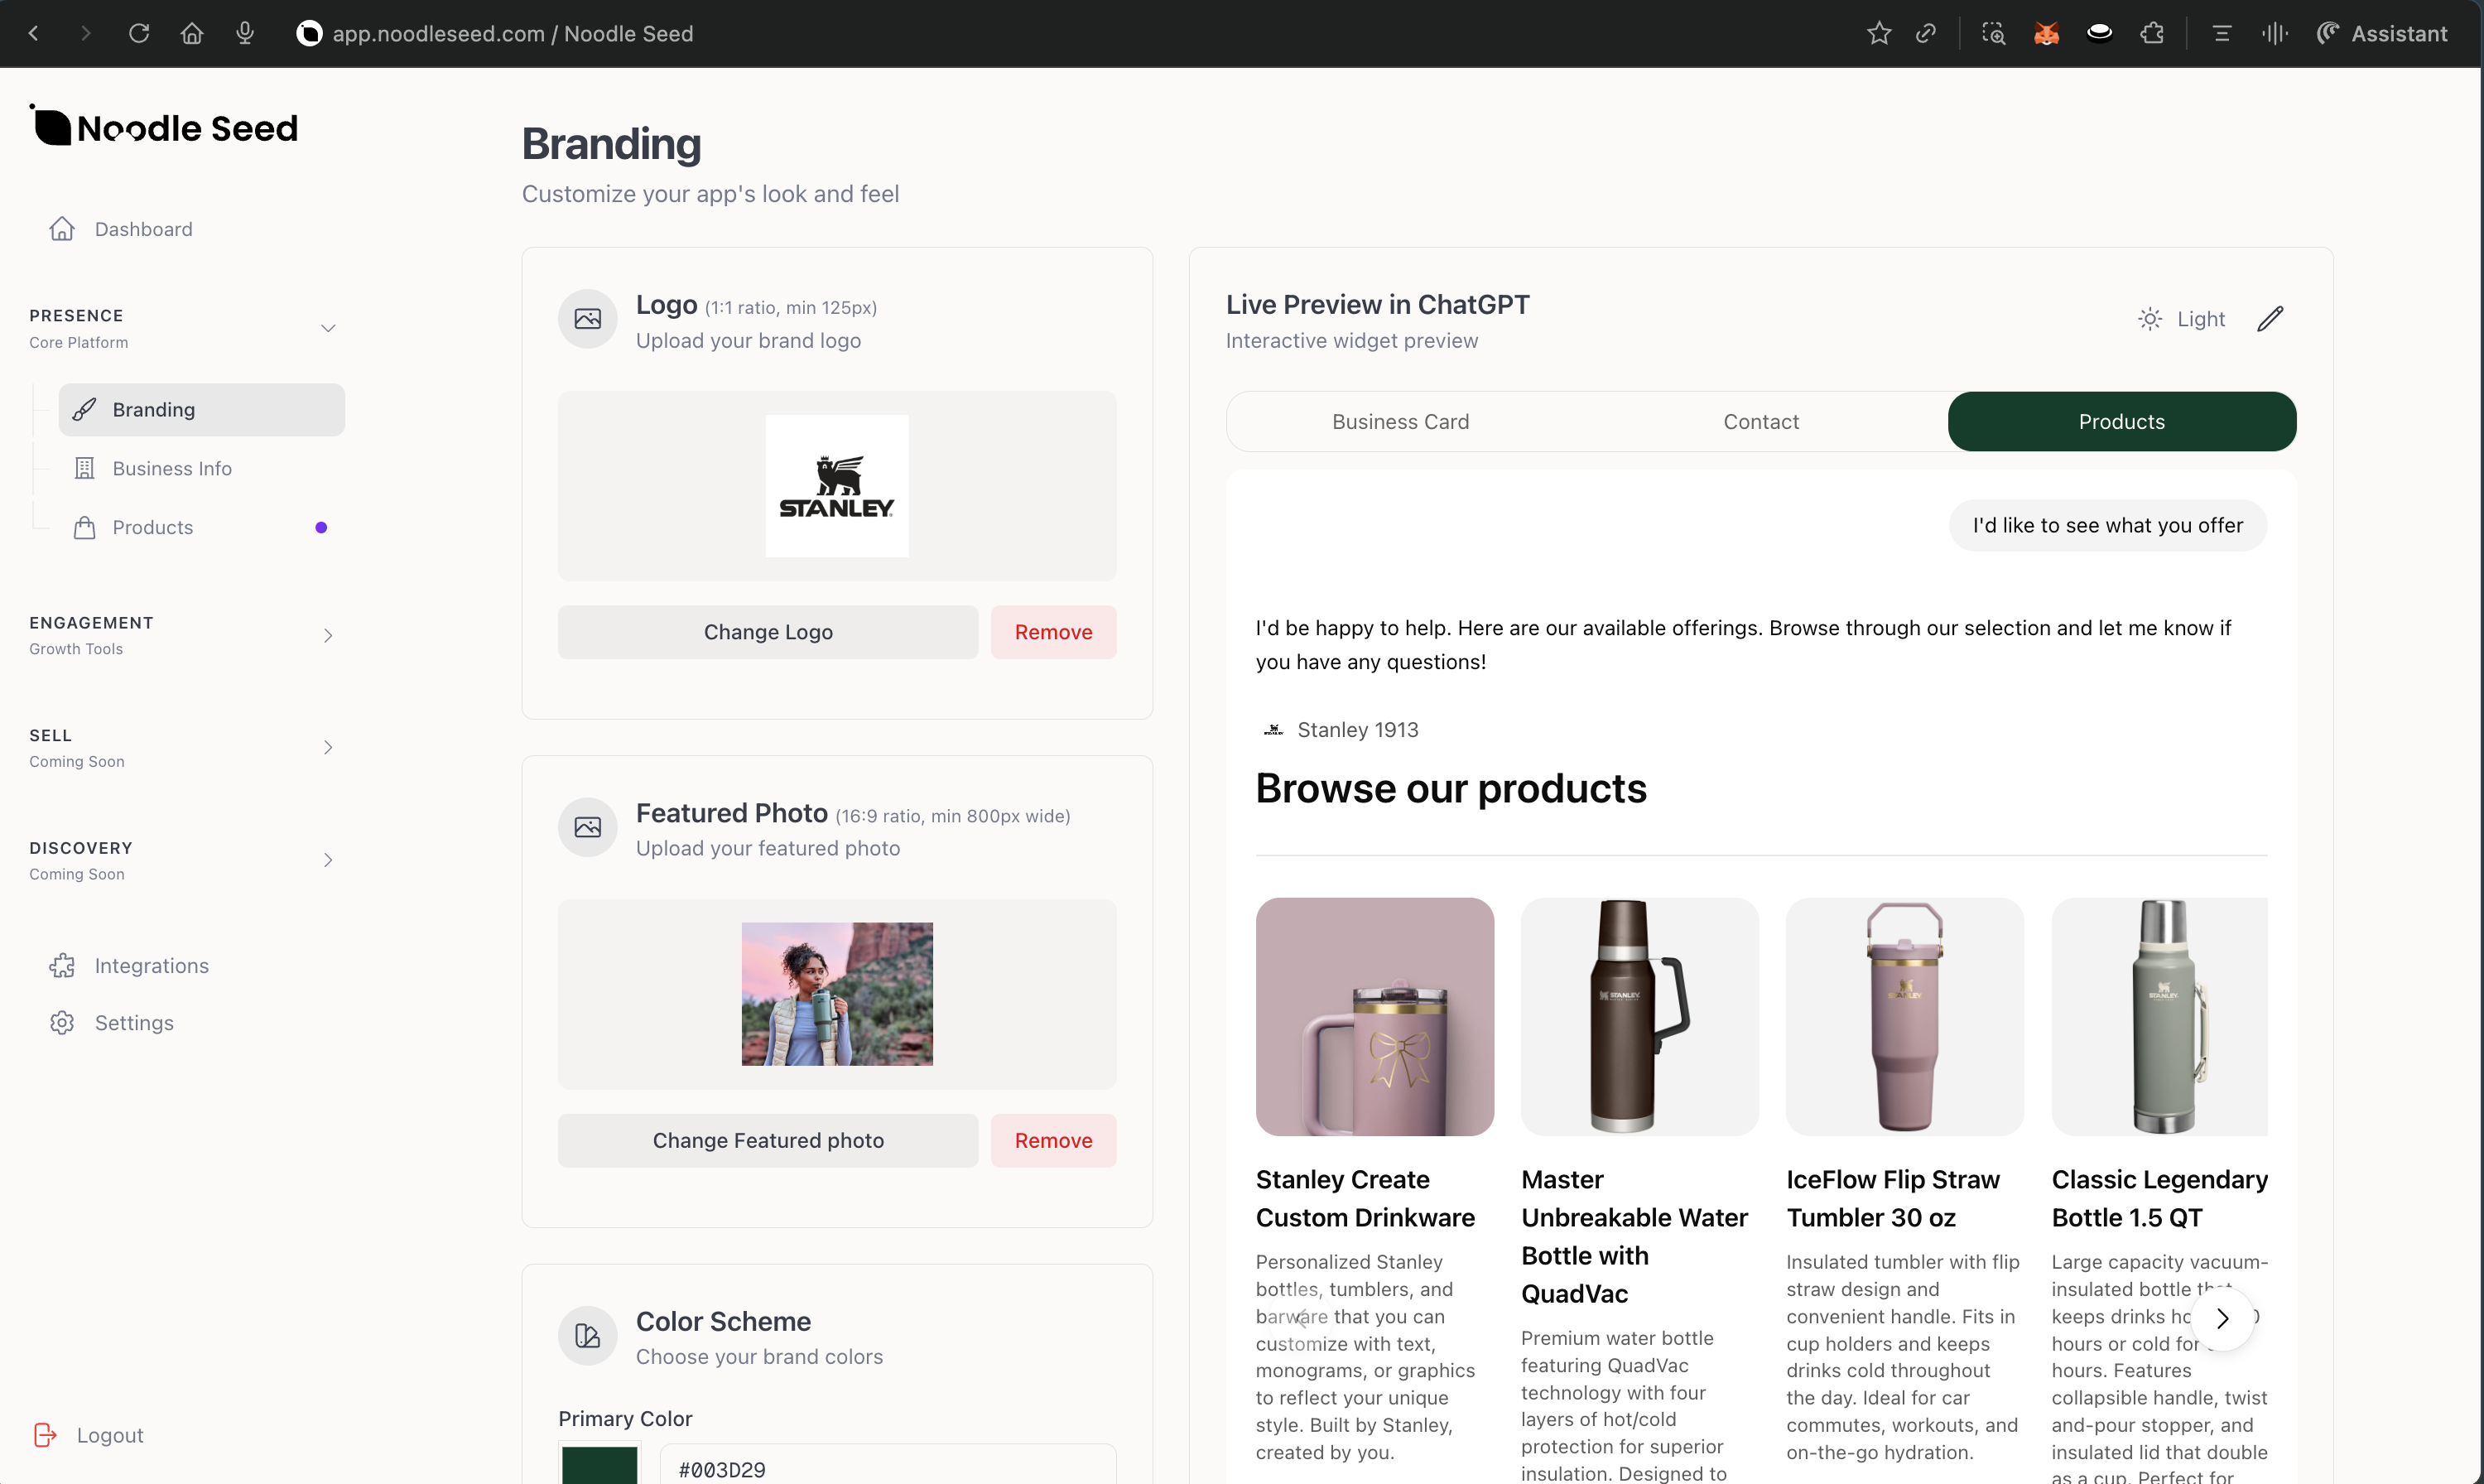Image resolution: width=2484 pixels, height=1484 pixels.
Task: Click the Noodle Seed logo
Action: [165, 127]
